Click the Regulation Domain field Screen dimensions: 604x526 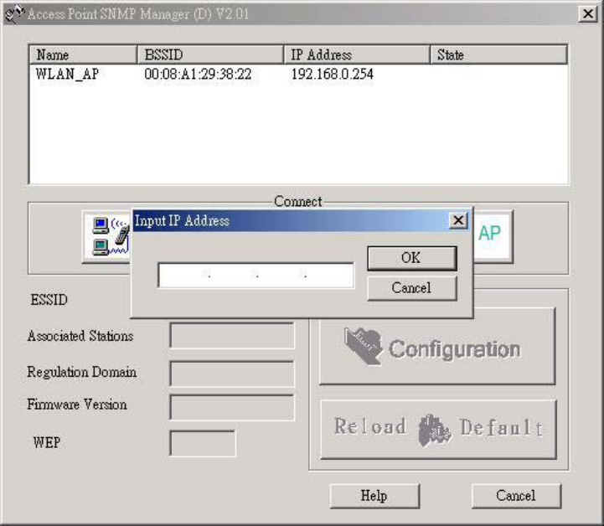click(x=232, y=374)
